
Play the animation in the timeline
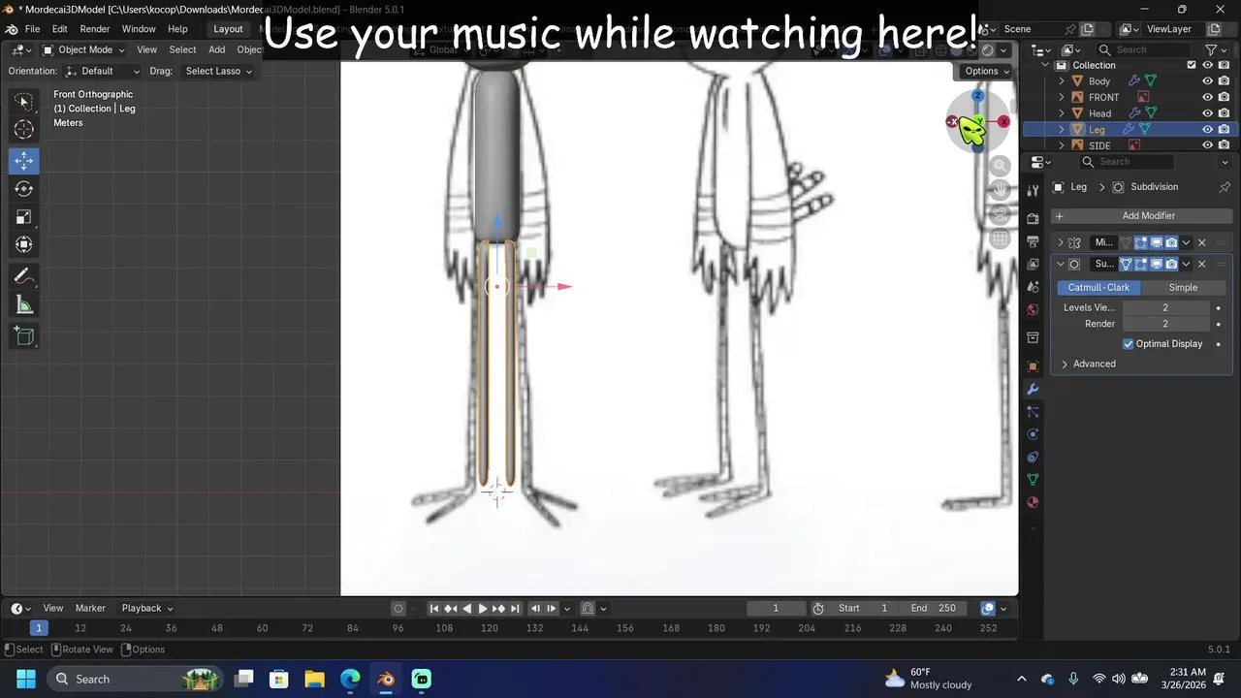point(483,609)
